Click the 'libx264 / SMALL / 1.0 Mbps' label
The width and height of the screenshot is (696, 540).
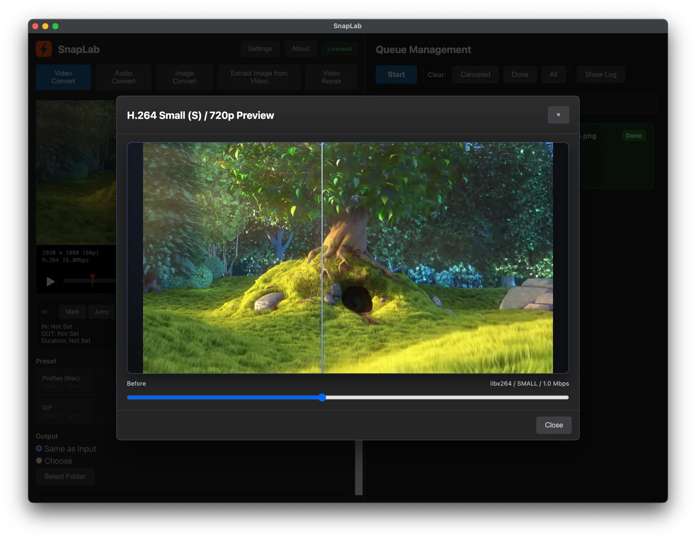click(x=529, y=384)
